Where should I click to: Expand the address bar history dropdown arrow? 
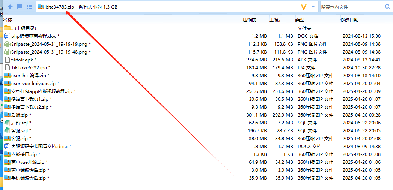point(313,7)
